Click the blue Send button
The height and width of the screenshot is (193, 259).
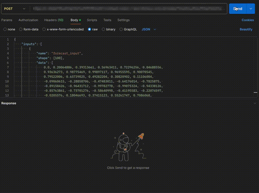[x=237, y=9]
